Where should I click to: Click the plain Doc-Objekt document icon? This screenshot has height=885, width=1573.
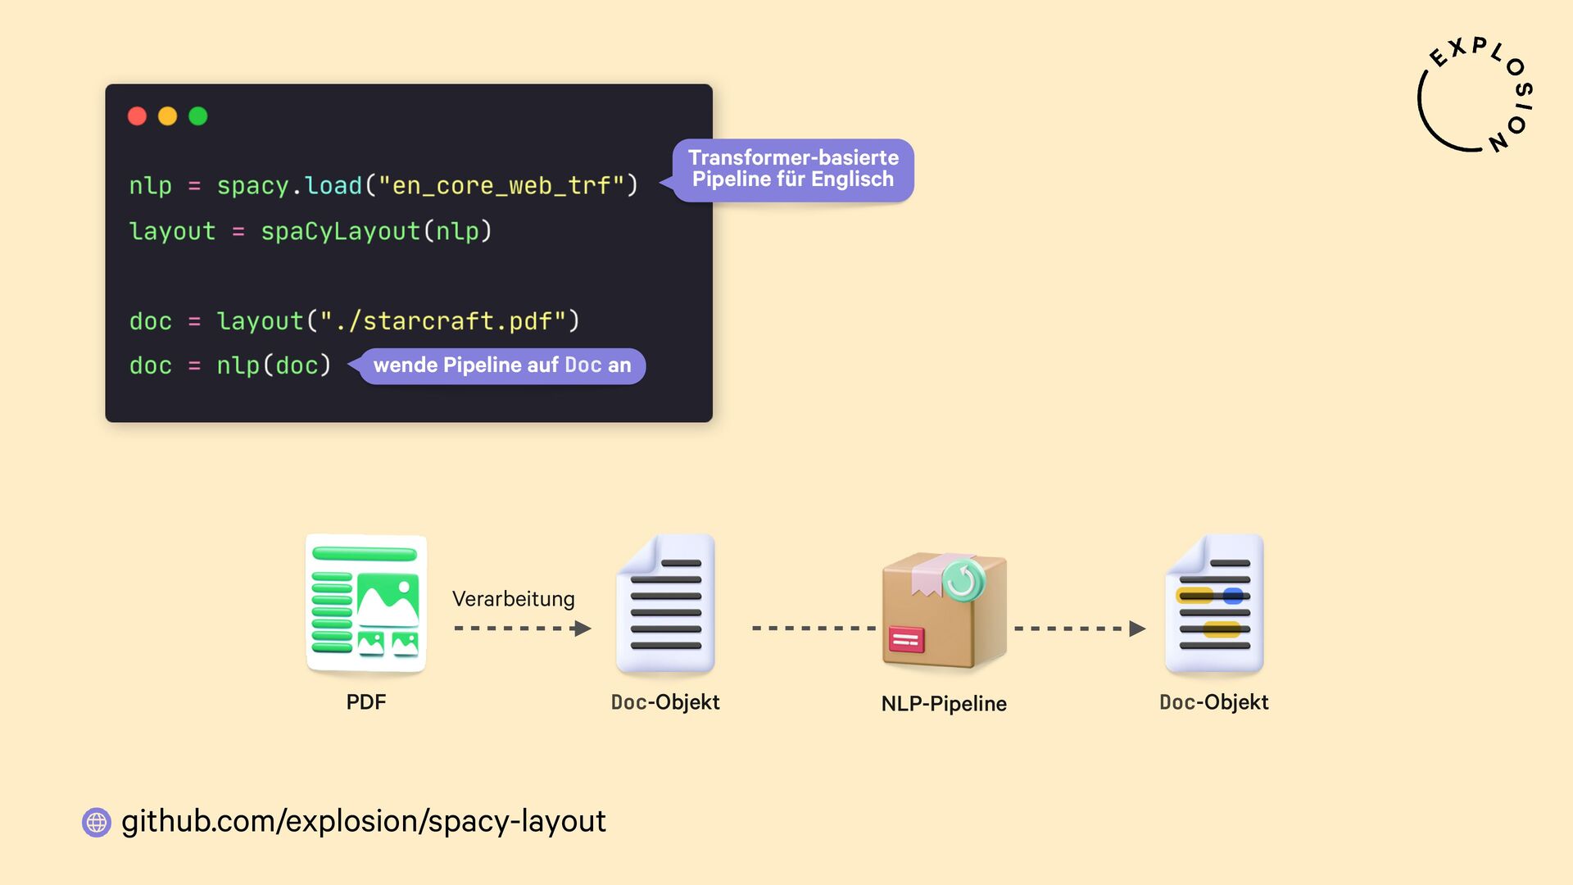665,604
